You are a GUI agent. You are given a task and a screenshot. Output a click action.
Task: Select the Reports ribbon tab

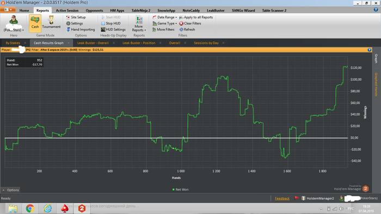[42, 10]
